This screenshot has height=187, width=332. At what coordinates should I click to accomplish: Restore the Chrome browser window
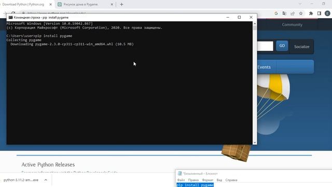tap(324, 4)
